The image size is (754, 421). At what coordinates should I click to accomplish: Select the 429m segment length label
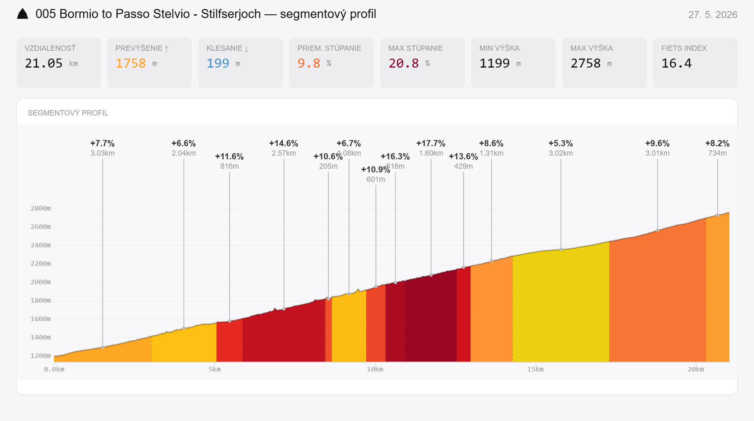pos(463,166)
